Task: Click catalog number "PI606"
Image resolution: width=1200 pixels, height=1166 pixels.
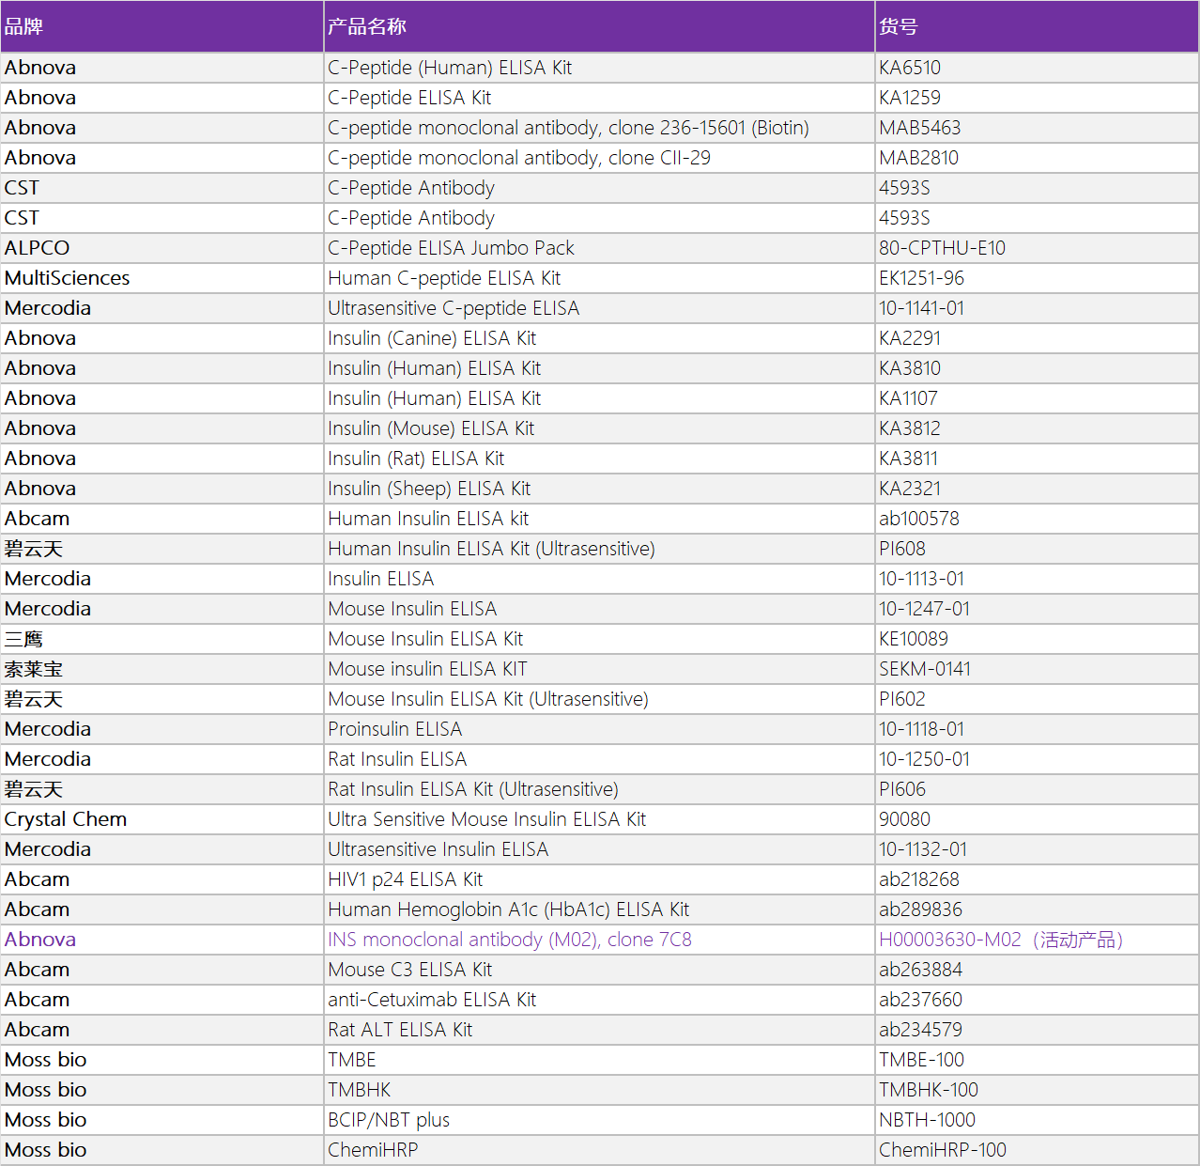Action: click(x=902, y=789)
